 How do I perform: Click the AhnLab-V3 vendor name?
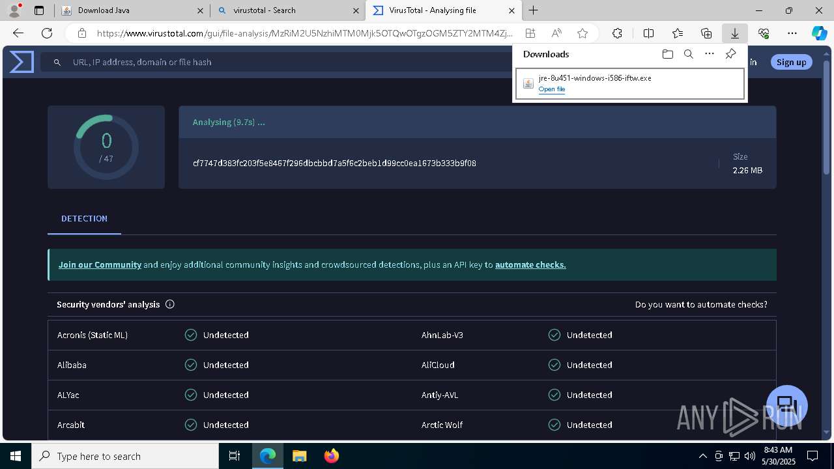(x=442, y=335)
